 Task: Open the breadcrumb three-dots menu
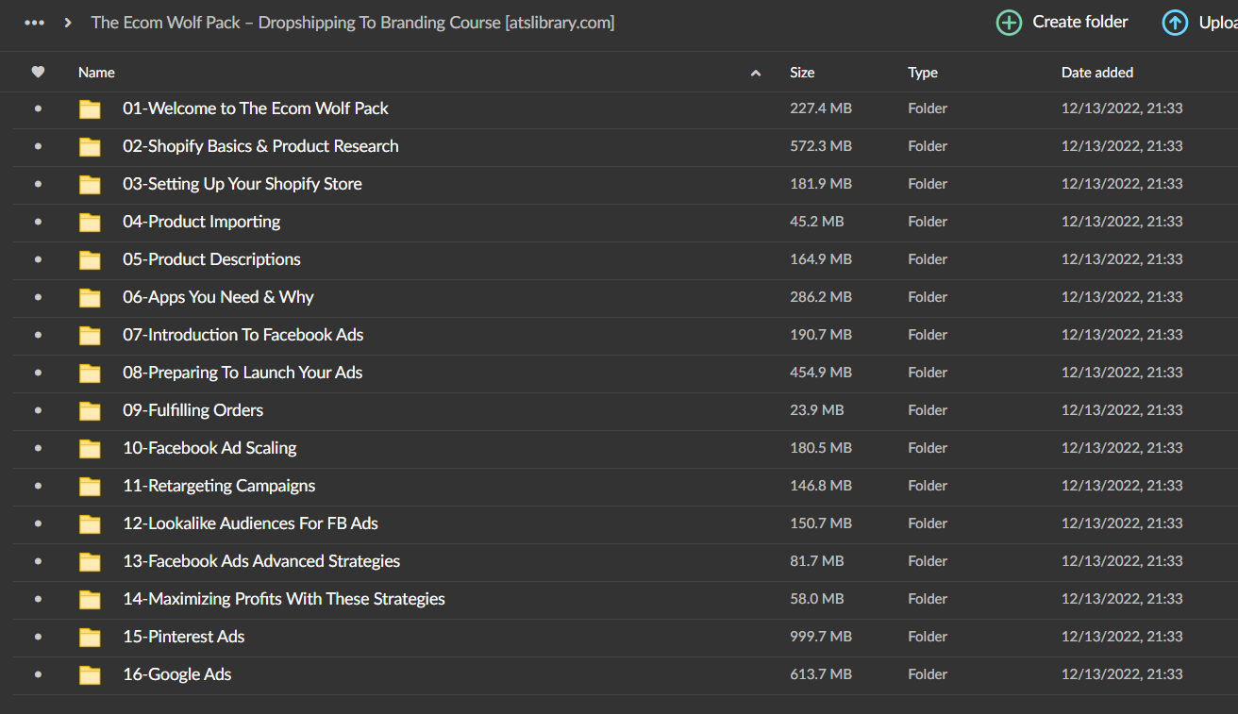[x=35, y=23]
